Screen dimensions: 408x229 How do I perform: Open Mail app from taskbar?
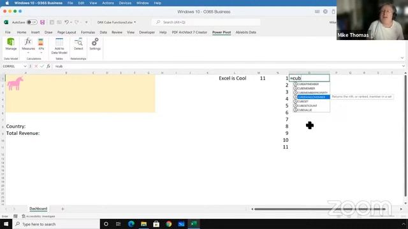(x=181, y=224)
